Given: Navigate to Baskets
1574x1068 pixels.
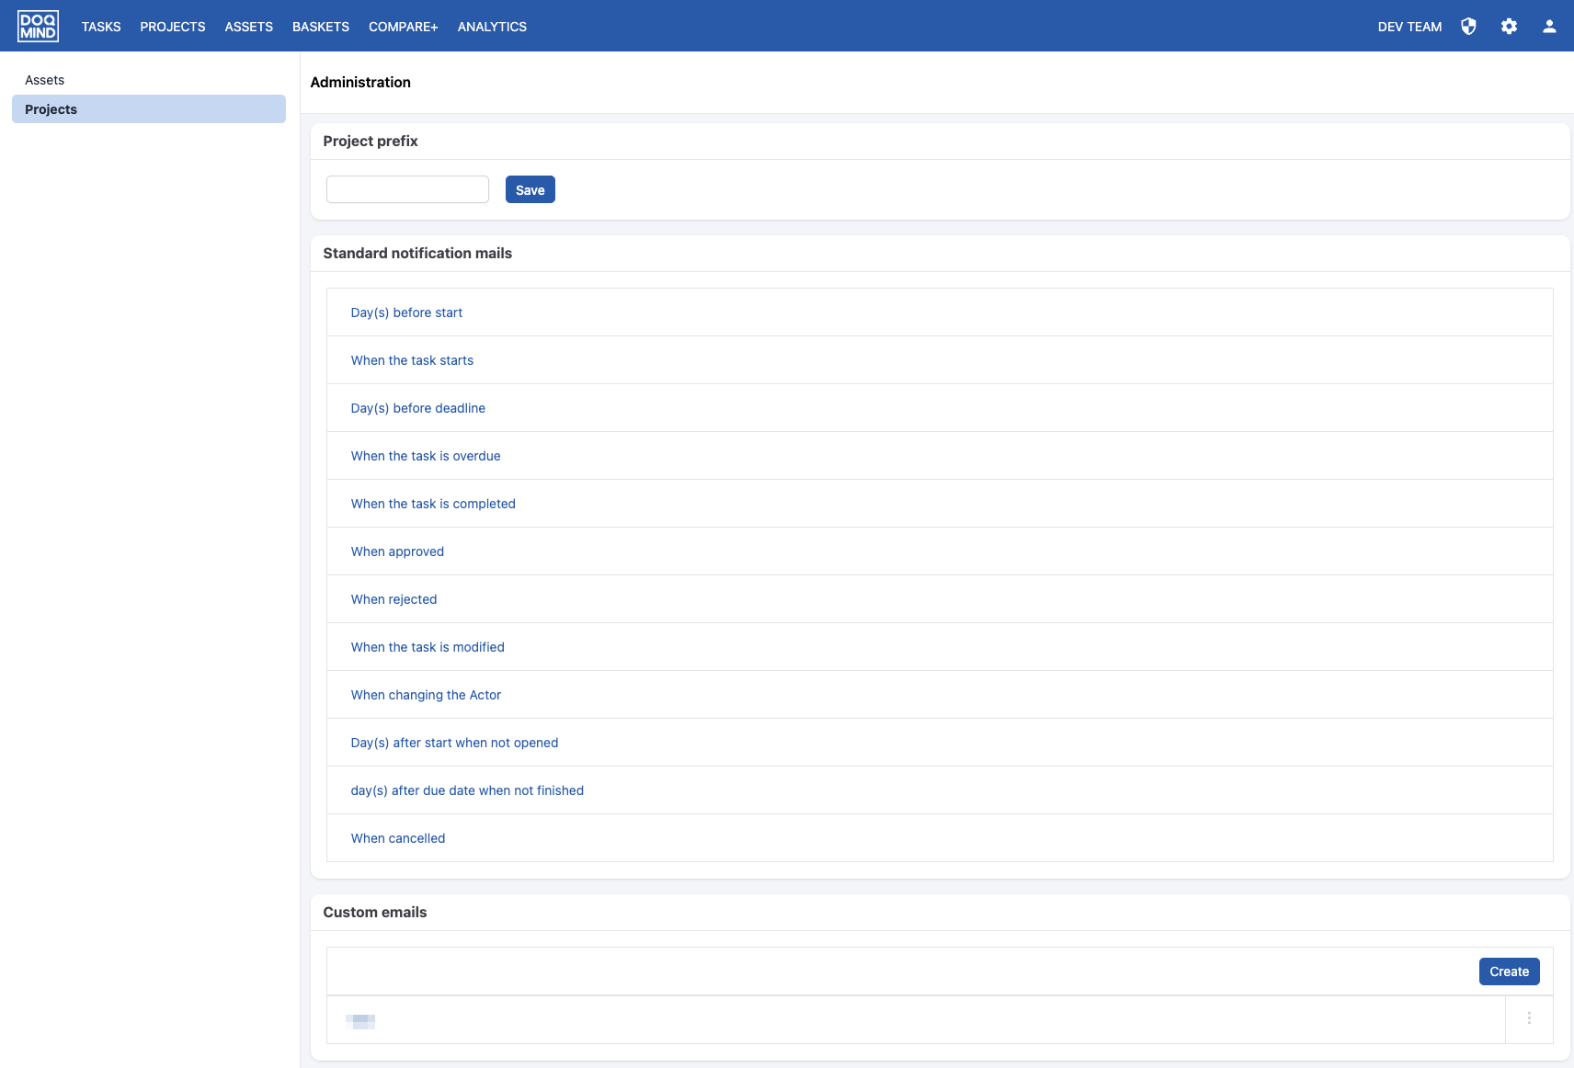Looking at the screenshot, I should coord(321,27).
